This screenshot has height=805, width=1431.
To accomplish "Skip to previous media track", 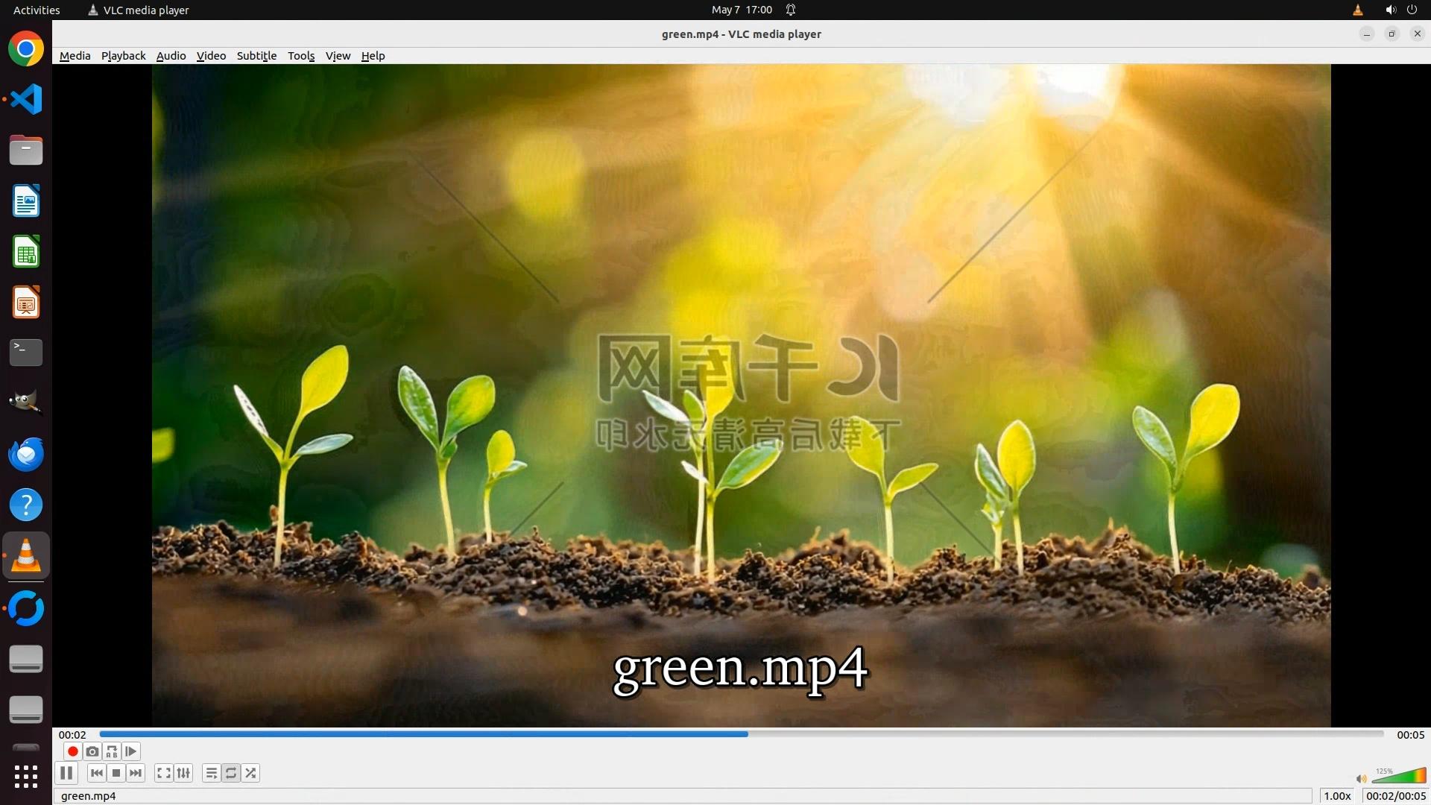I will tap(96, 773).
